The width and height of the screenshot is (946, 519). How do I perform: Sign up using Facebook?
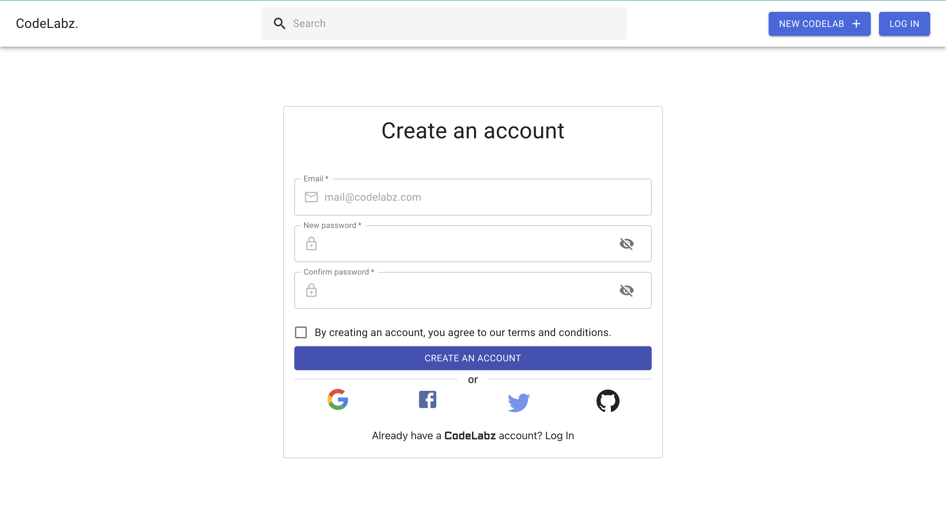pyautogui.click(x=427, y=400)
